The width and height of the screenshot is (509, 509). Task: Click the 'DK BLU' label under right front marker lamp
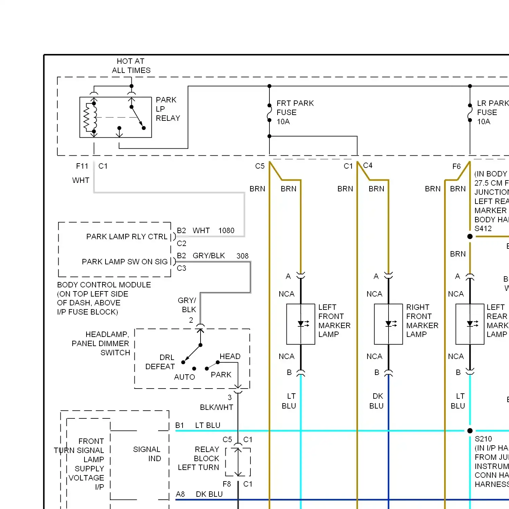point(377,401)
